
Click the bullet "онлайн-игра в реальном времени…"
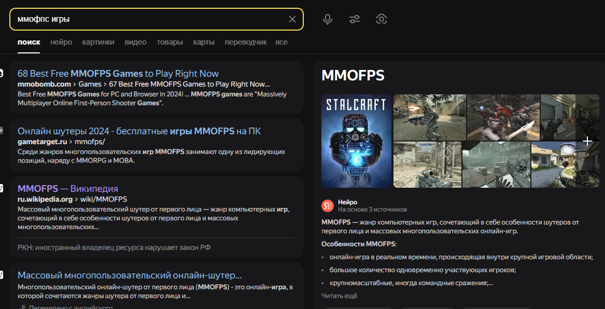[x=461, y=257]
